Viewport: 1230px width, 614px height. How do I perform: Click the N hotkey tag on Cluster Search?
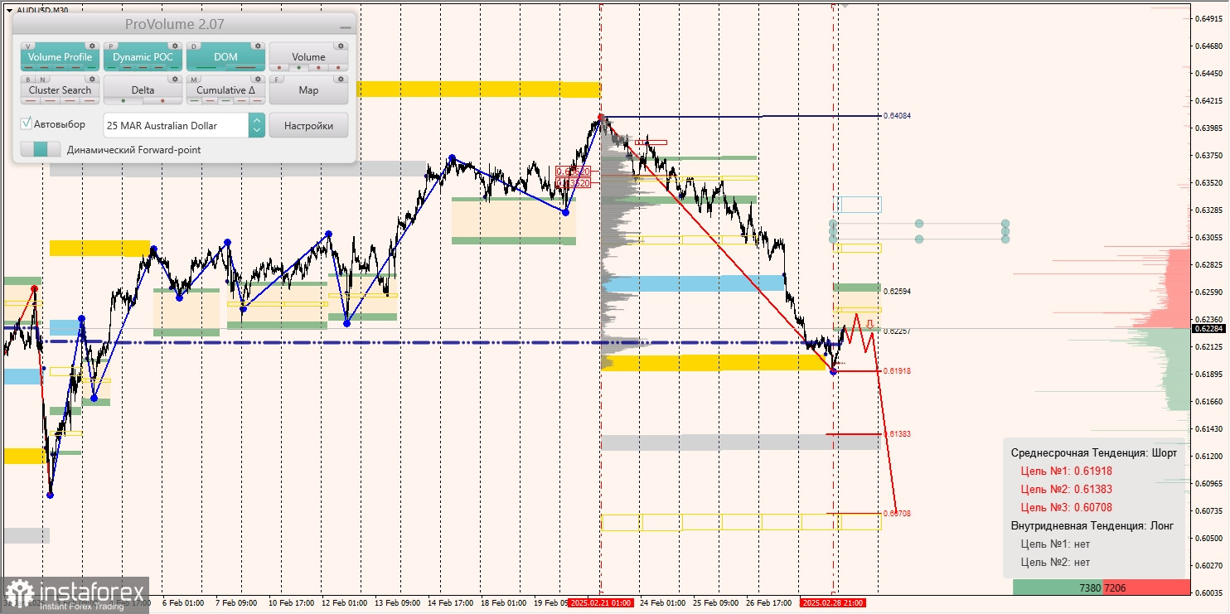click(42, 80)
